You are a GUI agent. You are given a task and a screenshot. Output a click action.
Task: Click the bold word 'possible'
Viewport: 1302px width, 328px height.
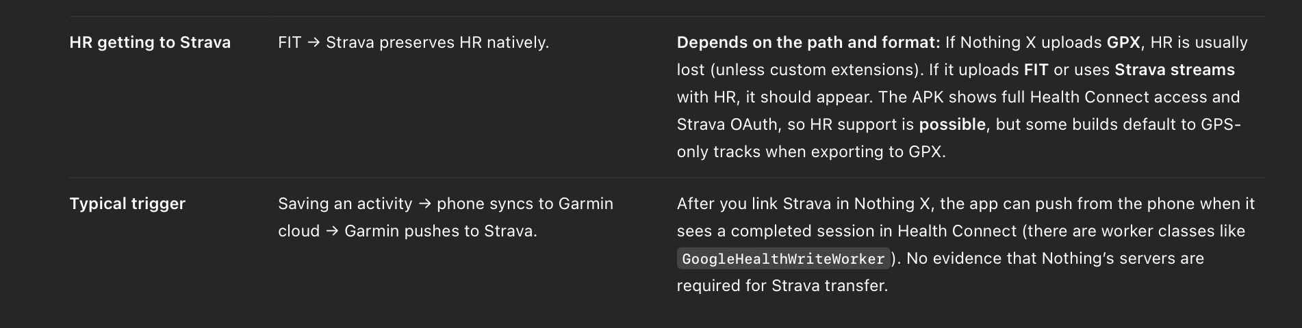[952, 124]
